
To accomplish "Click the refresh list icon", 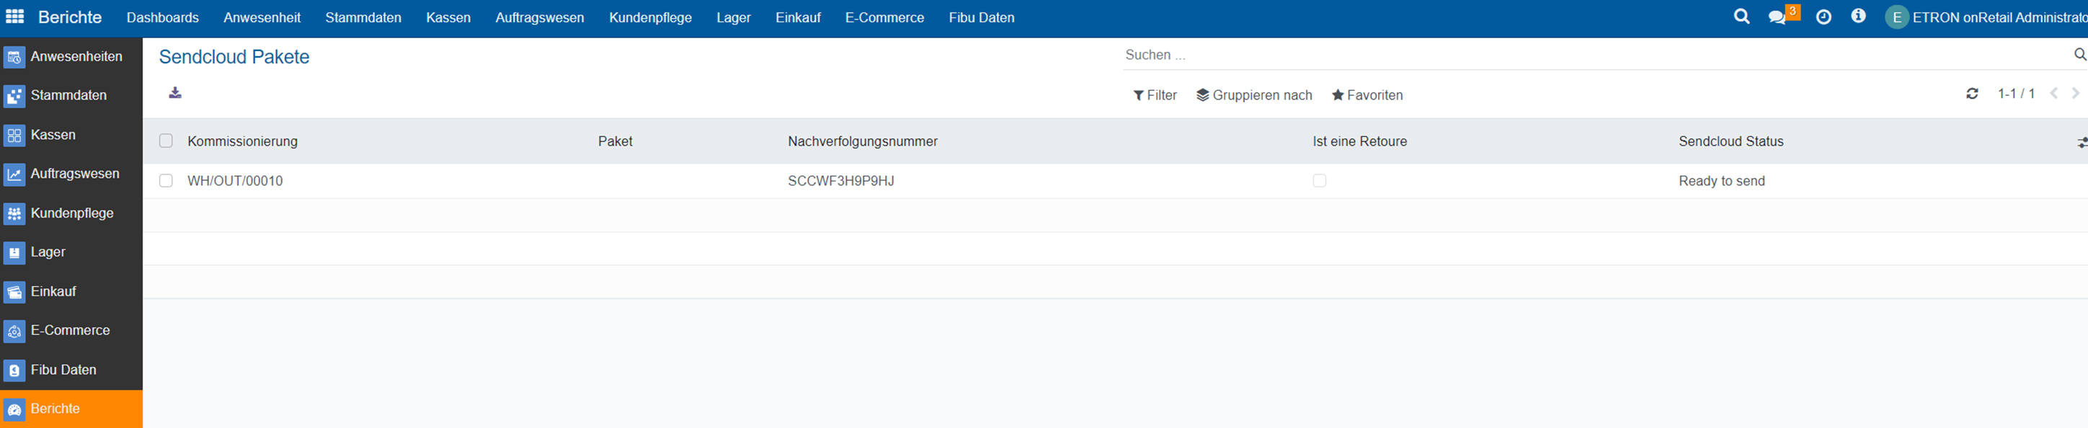I will [x=1972, y=94].
